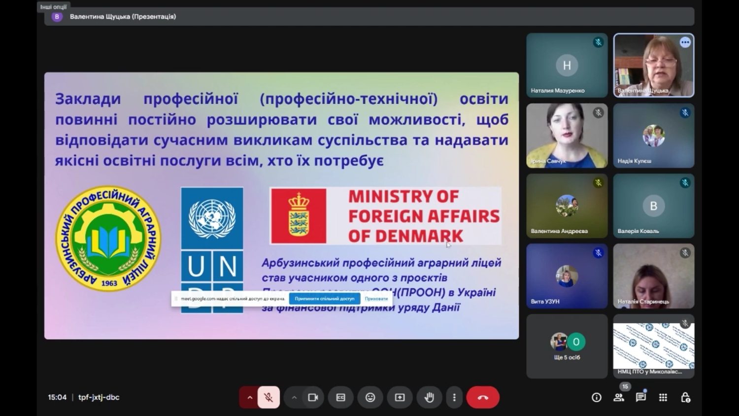
Task: Open the activities grid icon
Action: click(663, 397)
